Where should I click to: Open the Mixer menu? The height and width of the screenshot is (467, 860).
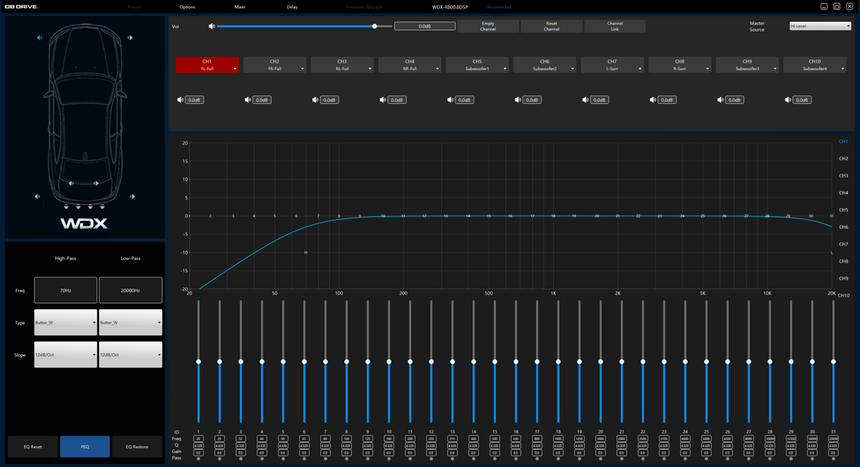tap(239, 6)
